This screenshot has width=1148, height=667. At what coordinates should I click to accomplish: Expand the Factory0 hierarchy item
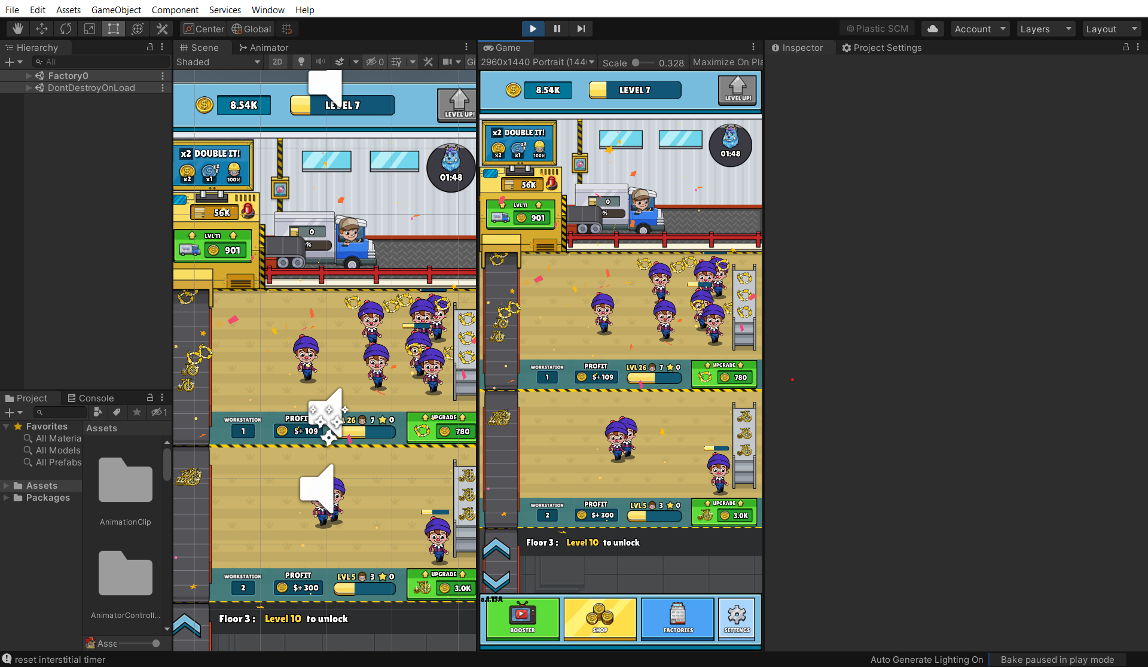(28, 75)
